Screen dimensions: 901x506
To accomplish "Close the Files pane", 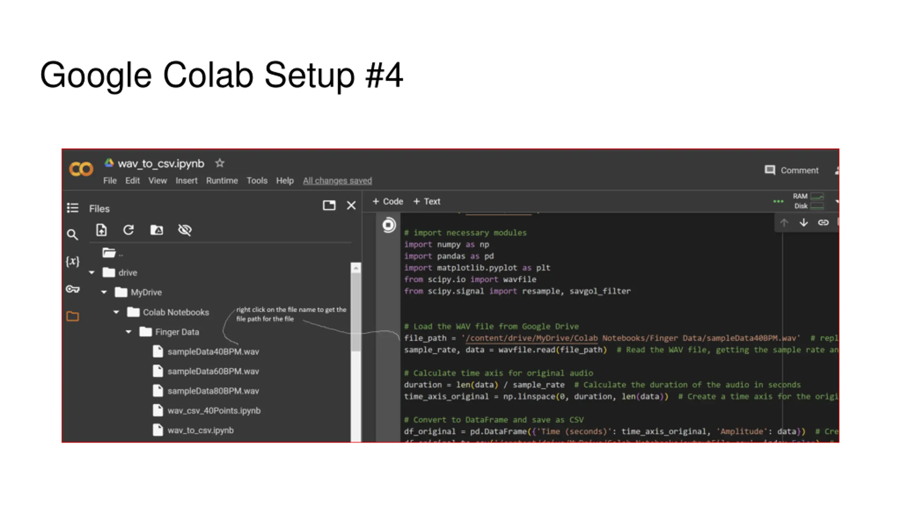I will pos(351,205).
